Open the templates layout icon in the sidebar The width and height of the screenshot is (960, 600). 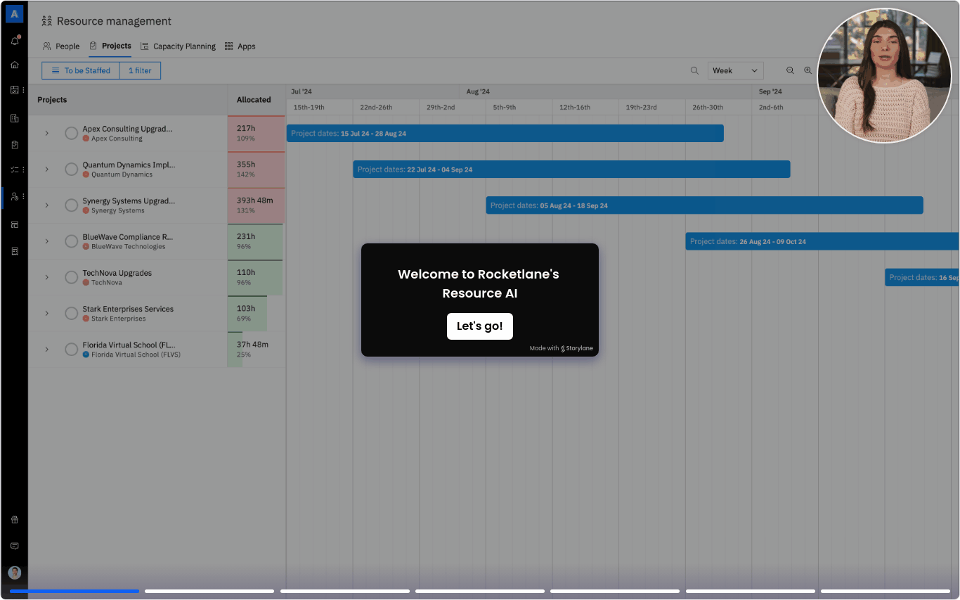(14, 224)
